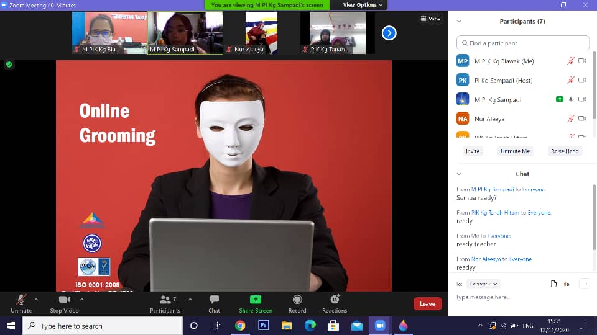Open the chat more options ellipsis menu
597x335 pixels.
(x=583, y=284)
